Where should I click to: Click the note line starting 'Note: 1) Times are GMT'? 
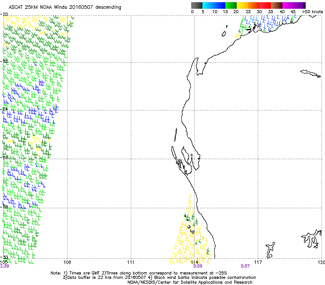pos(138,273)
